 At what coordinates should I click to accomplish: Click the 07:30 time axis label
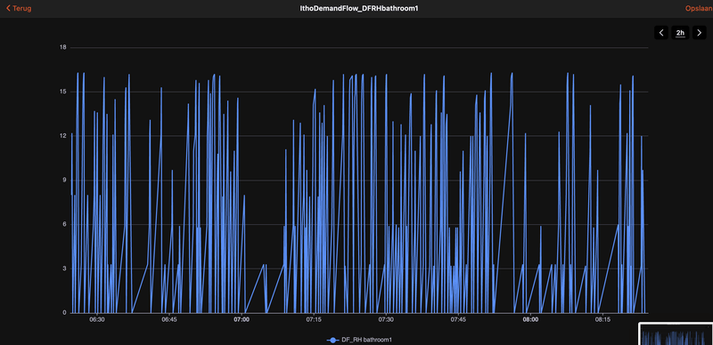[x=386, y=319]
